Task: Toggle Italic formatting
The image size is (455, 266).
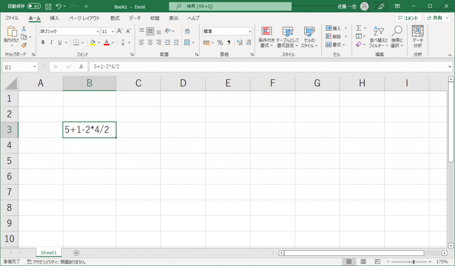Action: [x=52, y=43]
